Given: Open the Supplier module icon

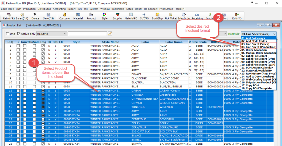Looking at the screenshot, I should pyautogui.click(x=118, y=15).
